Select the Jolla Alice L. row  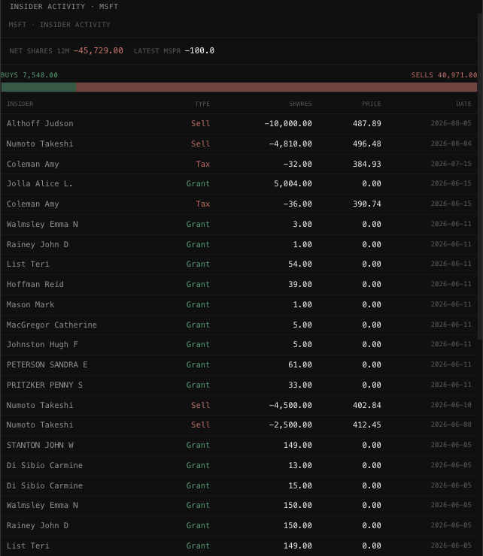(x=239, y=183)
